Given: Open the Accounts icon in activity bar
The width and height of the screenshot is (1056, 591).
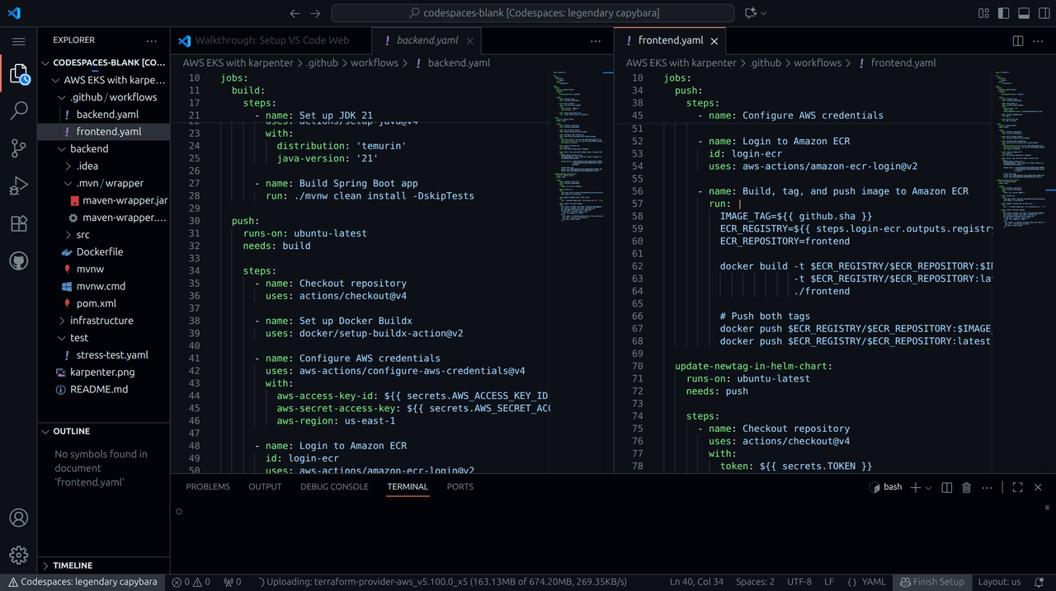Looking at the screenshot, I should click(x=18, y=518).
